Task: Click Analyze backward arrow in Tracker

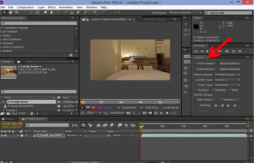Action: click(x=222, y=106)
